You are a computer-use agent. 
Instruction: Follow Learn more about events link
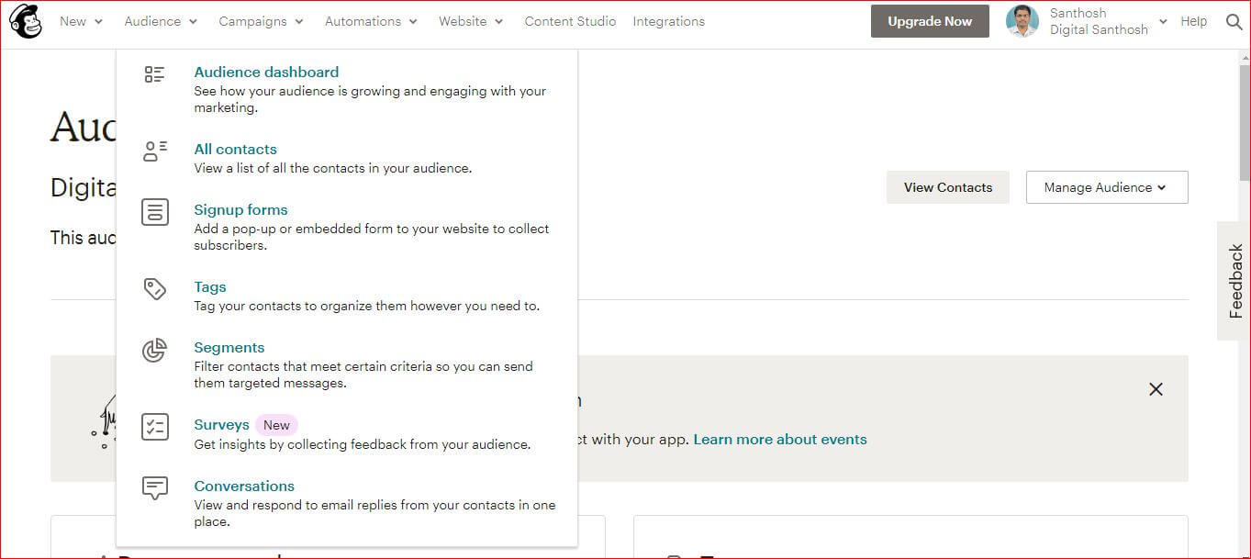(x=780, y=439)
